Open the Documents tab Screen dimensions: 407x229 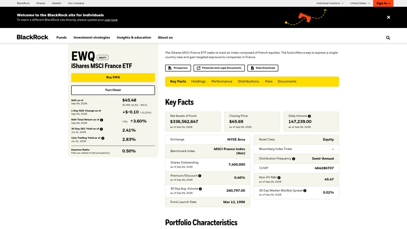pos(287,81)
